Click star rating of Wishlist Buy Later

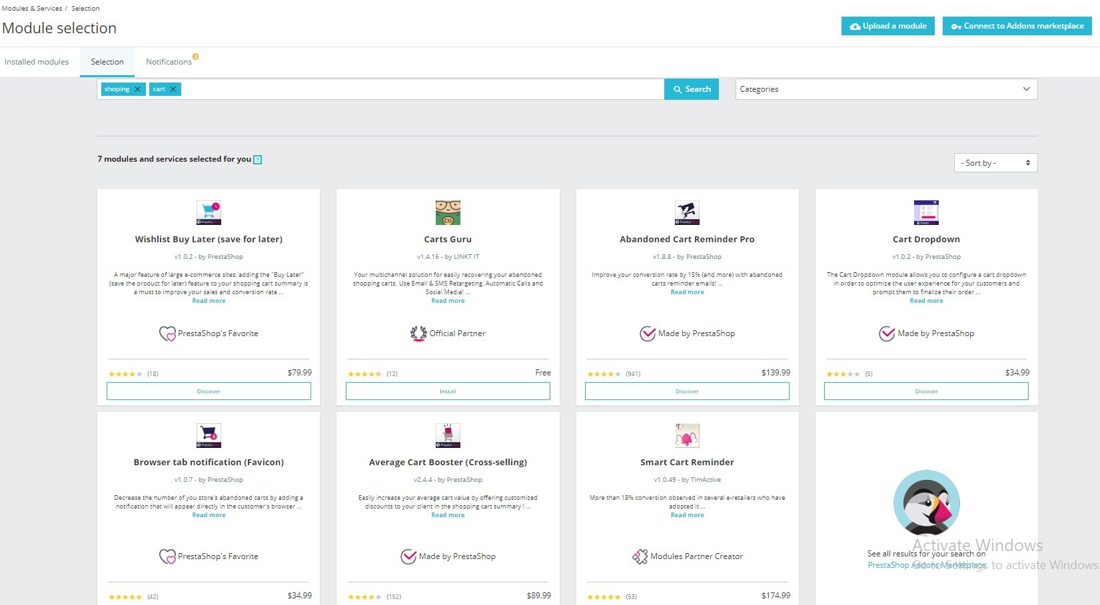click(125, 374)
